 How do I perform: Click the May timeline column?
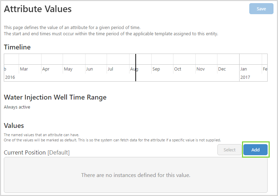point(68,69)
